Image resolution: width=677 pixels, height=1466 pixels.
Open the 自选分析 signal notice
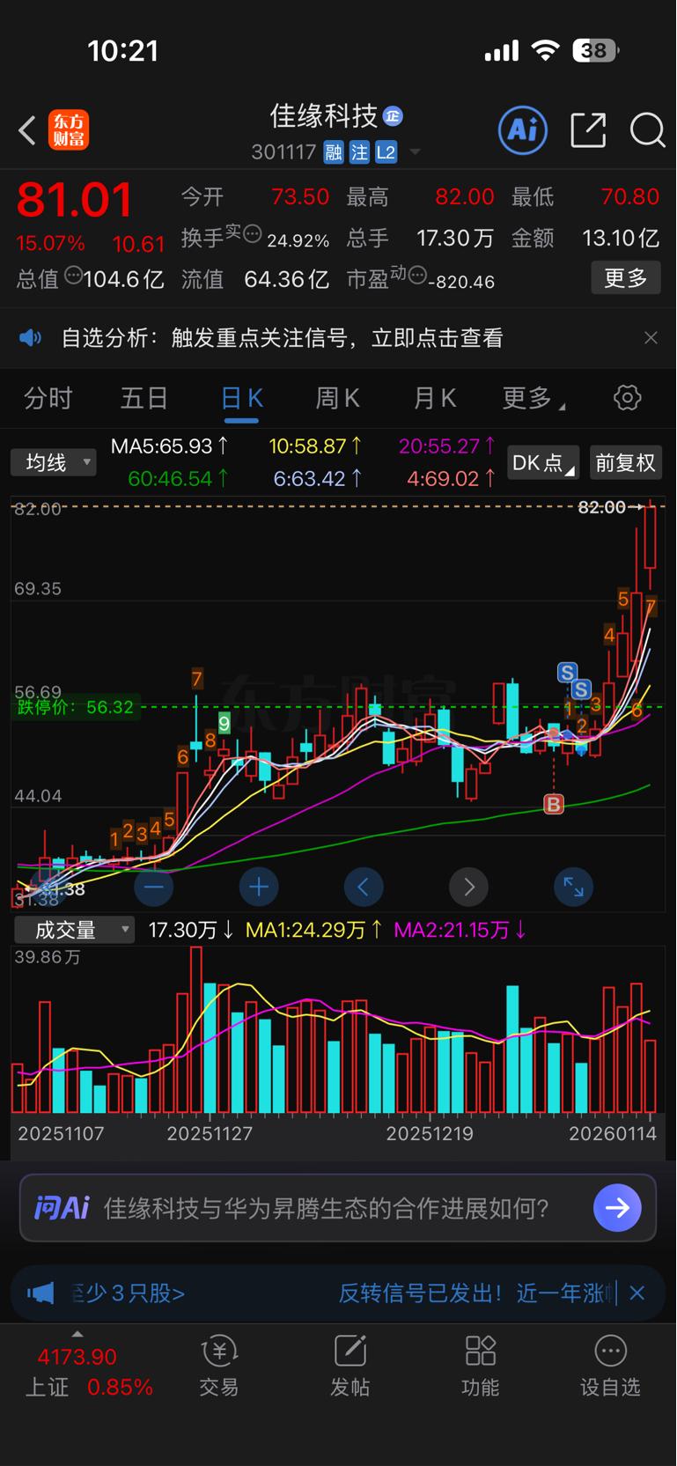tap(282, 338)
